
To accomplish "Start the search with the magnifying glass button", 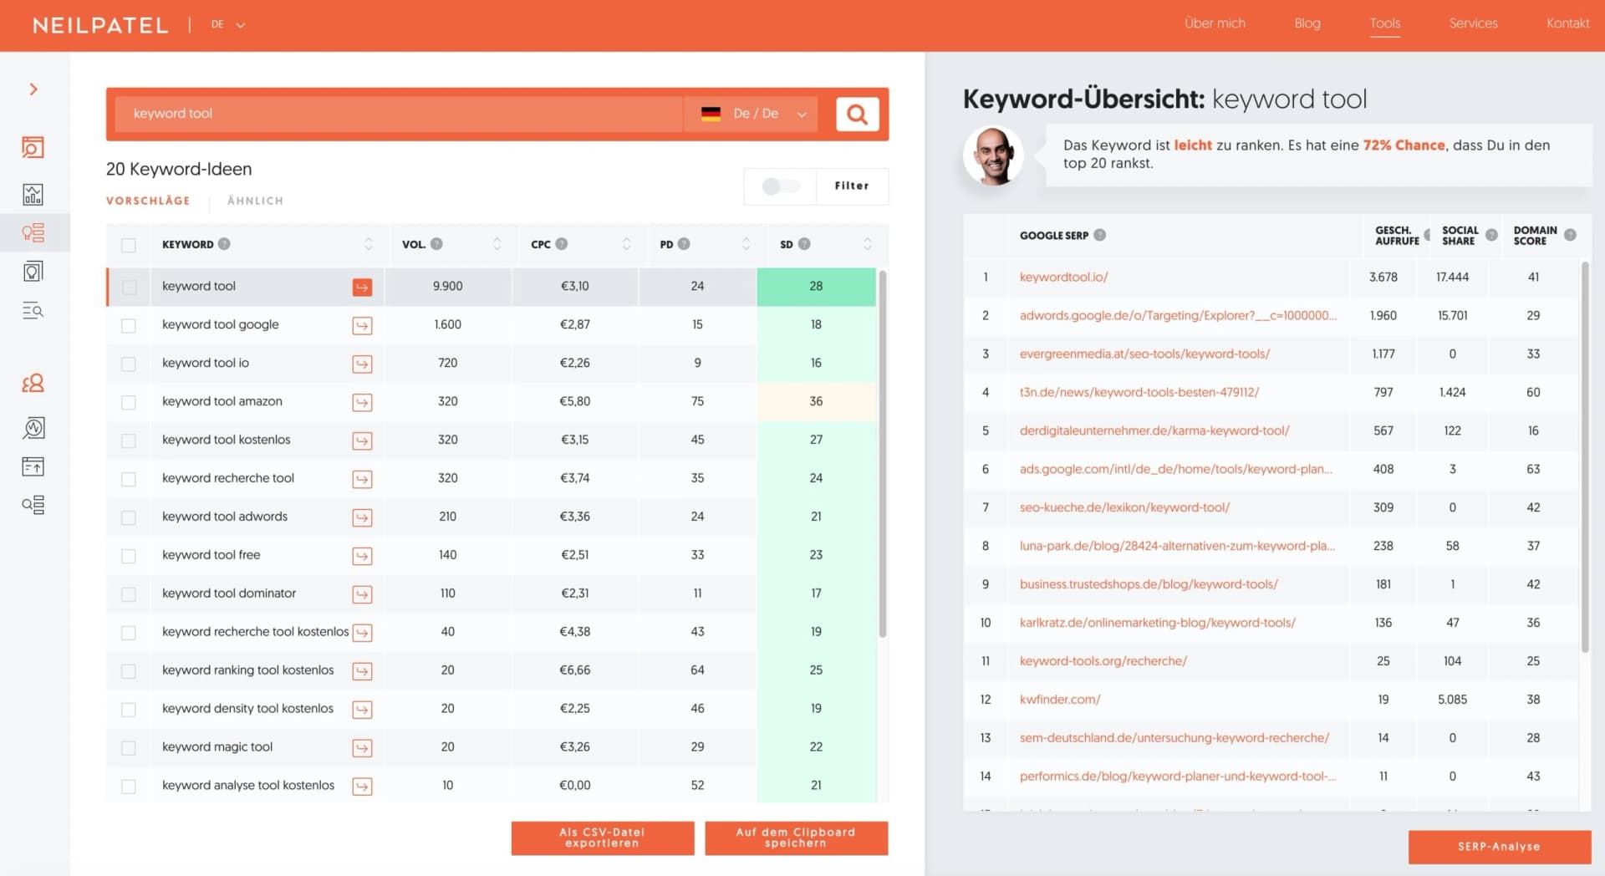I will pos(856,114).
